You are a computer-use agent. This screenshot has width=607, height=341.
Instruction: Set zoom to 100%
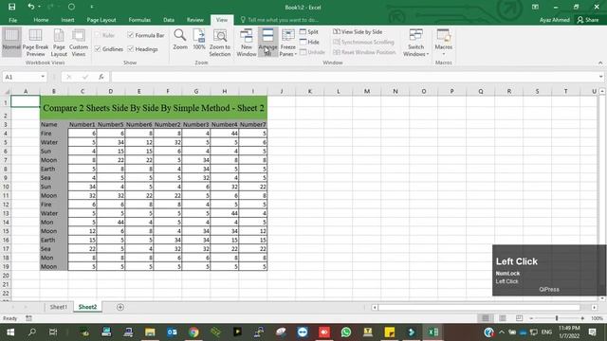click(199, 40)
